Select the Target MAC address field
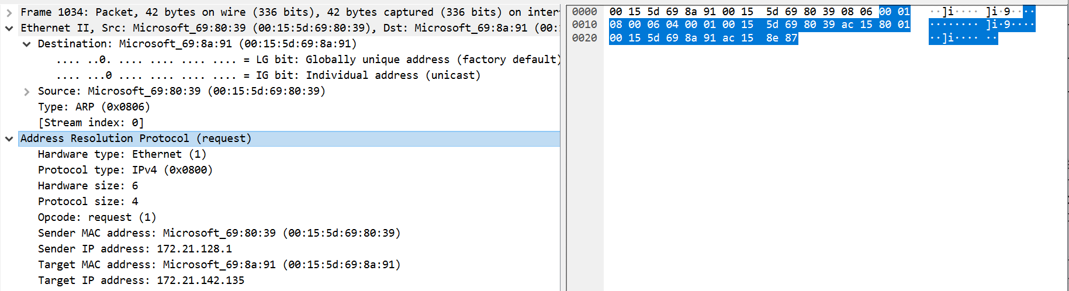 click(219, 265)
